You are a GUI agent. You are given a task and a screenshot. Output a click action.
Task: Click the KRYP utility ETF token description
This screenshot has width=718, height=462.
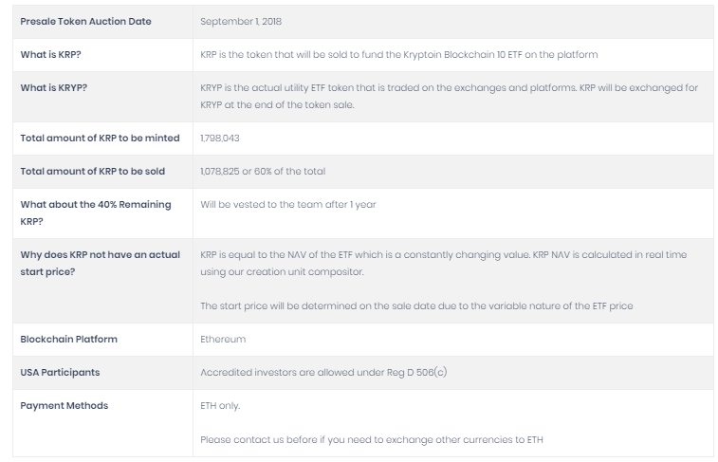450,96
